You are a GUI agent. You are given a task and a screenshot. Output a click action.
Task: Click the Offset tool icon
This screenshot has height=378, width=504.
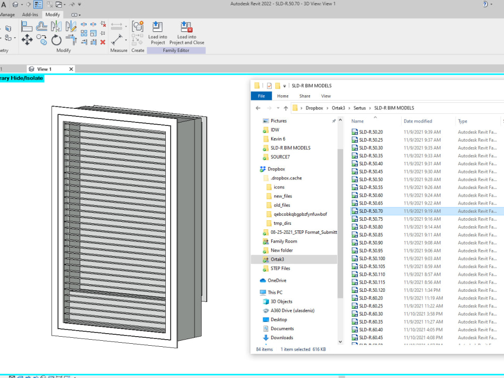click(42, 27)
